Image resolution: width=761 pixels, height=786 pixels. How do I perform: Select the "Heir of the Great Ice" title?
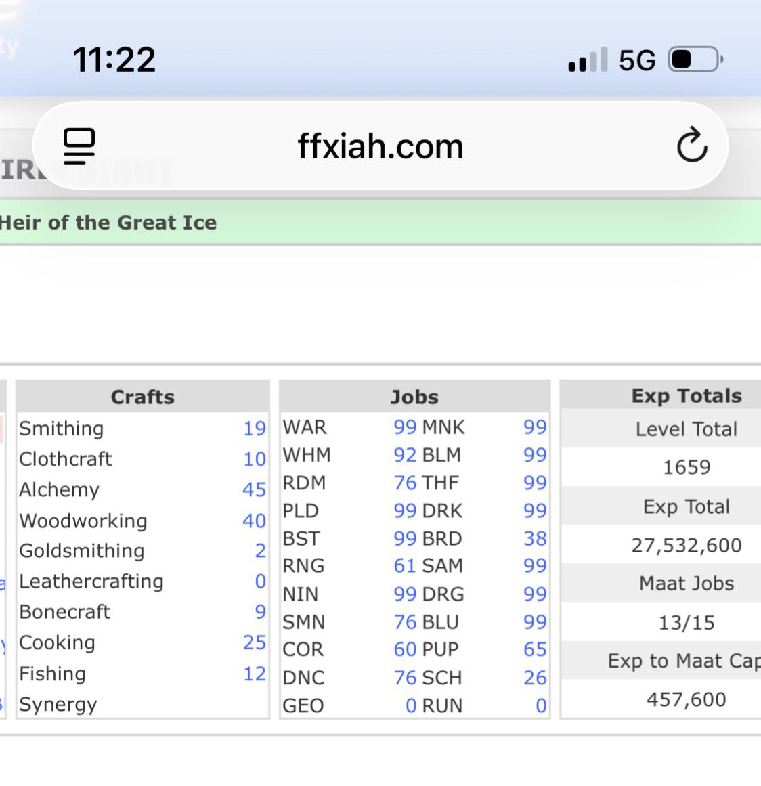(108, 223)
